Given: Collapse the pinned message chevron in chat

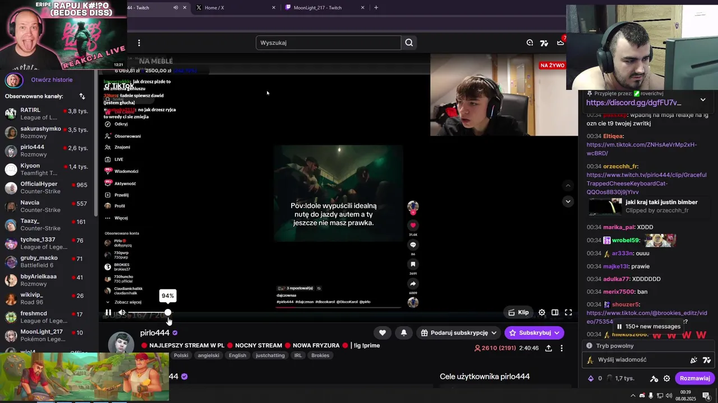Looking at the screenshot, I should pos(703,100).
